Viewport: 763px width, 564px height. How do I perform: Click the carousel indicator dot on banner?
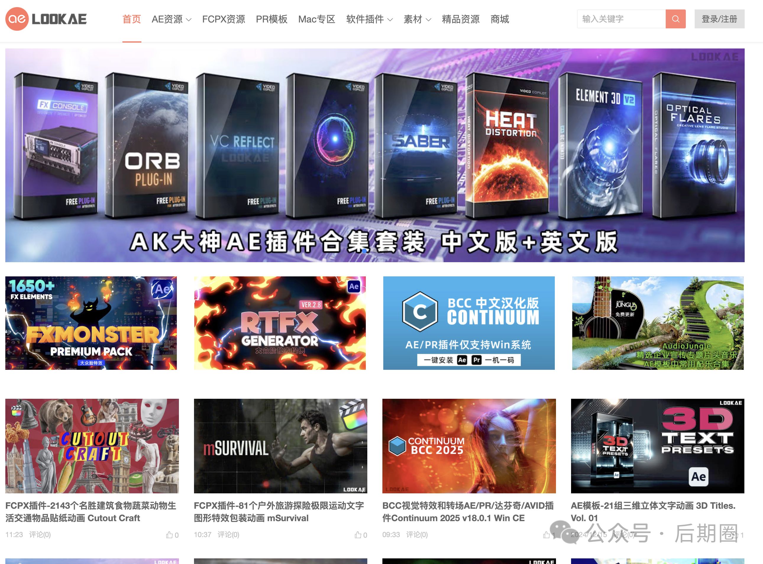click(364, 251)
